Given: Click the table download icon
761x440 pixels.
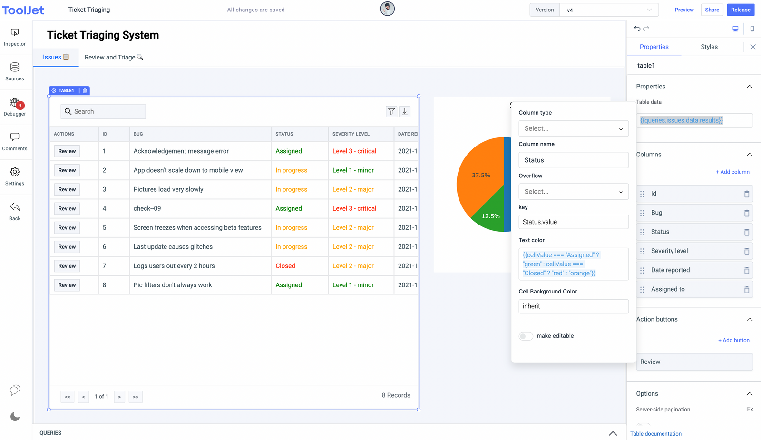Looking at the screenshot, I should point(405,111).
